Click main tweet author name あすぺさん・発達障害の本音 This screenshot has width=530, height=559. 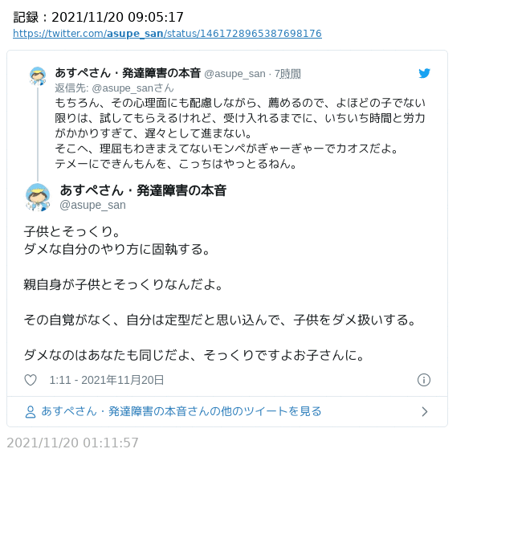coord(143,190)
